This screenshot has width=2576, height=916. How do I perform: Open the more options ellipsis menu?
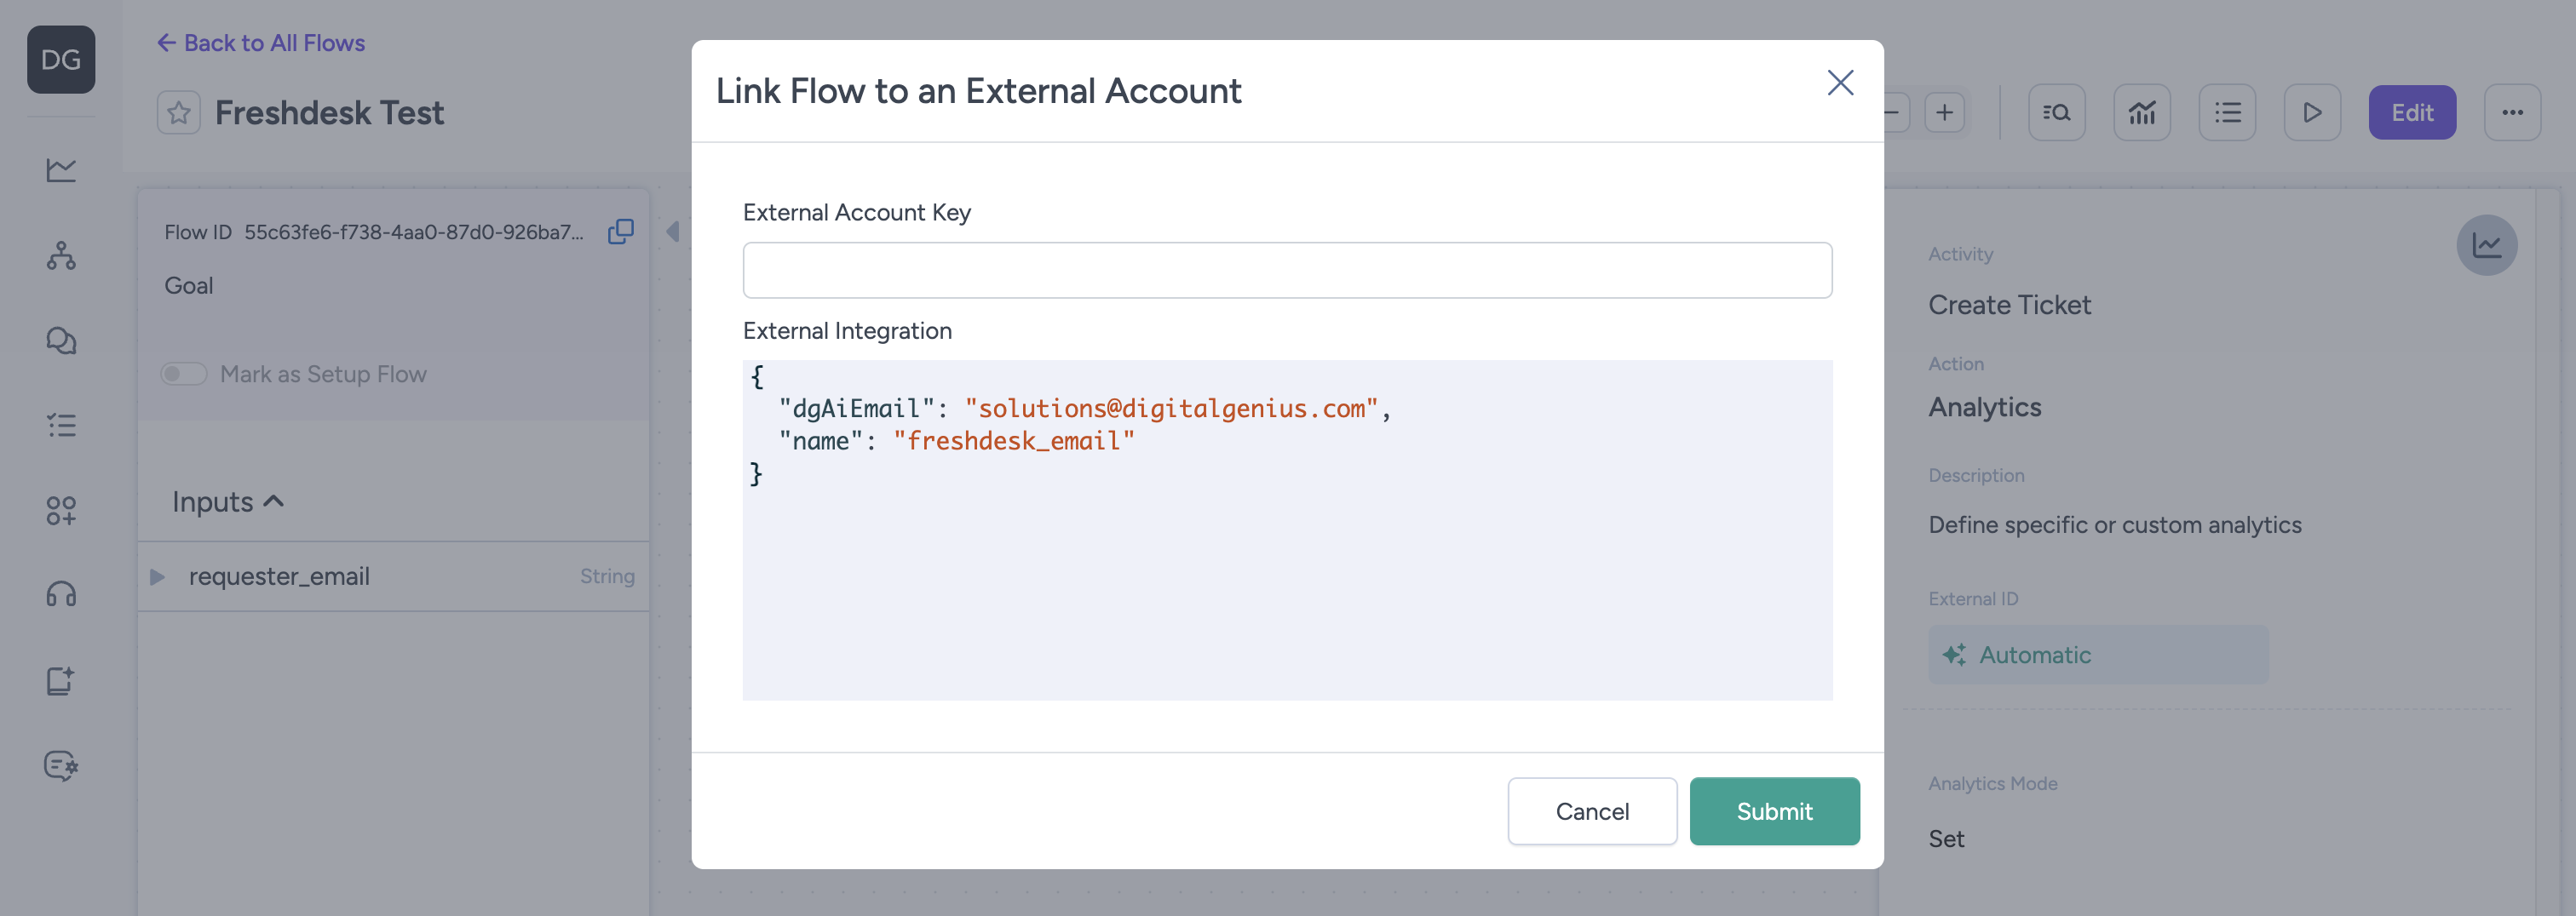(x=2512, y=113)
